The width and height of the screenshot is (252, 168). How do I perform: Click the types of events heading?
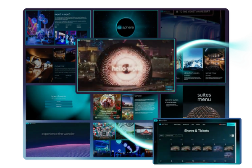pyautogui.click(x=58, y=96)
